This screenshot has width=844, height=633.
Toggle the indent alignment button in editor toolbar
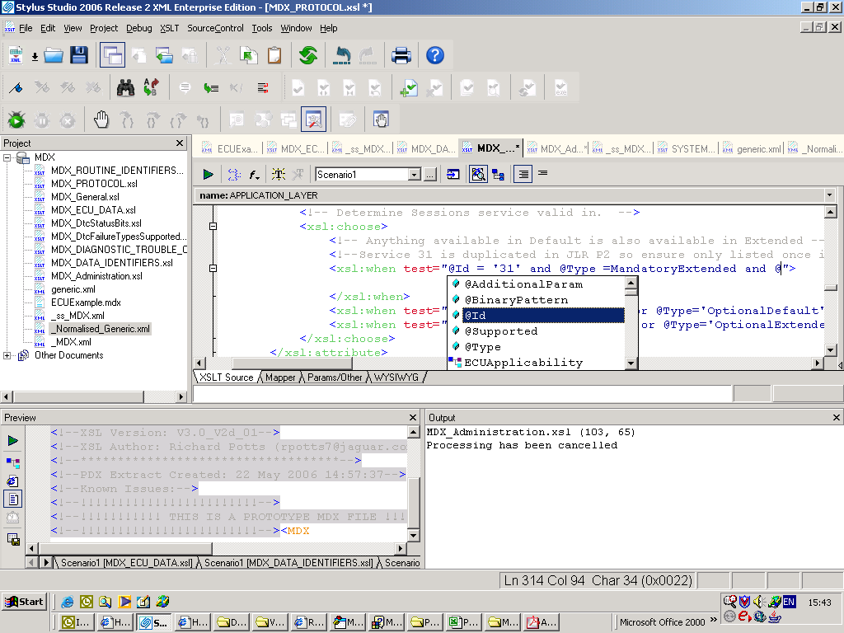coord(523,174)
